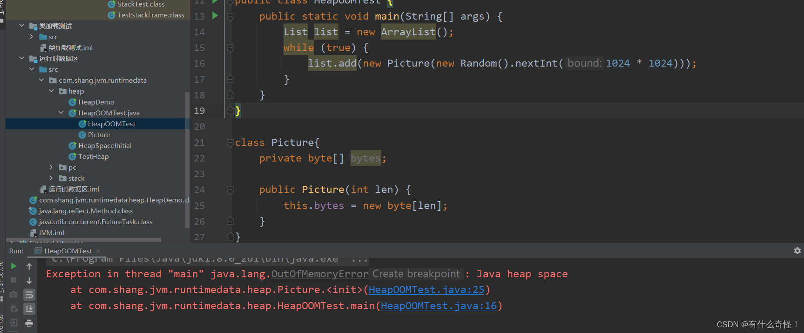Print the console output
Screen dimensions: 804x333
[x=29, y=323]
